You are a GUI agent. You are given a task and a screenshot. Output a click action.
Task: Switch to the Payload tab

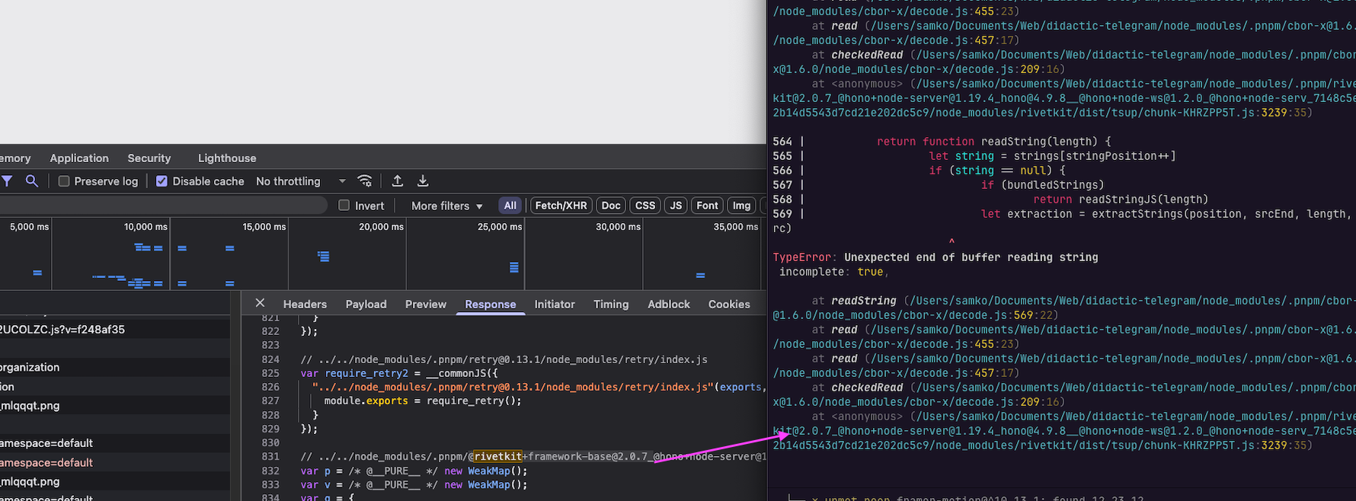[x=366, y=304]
